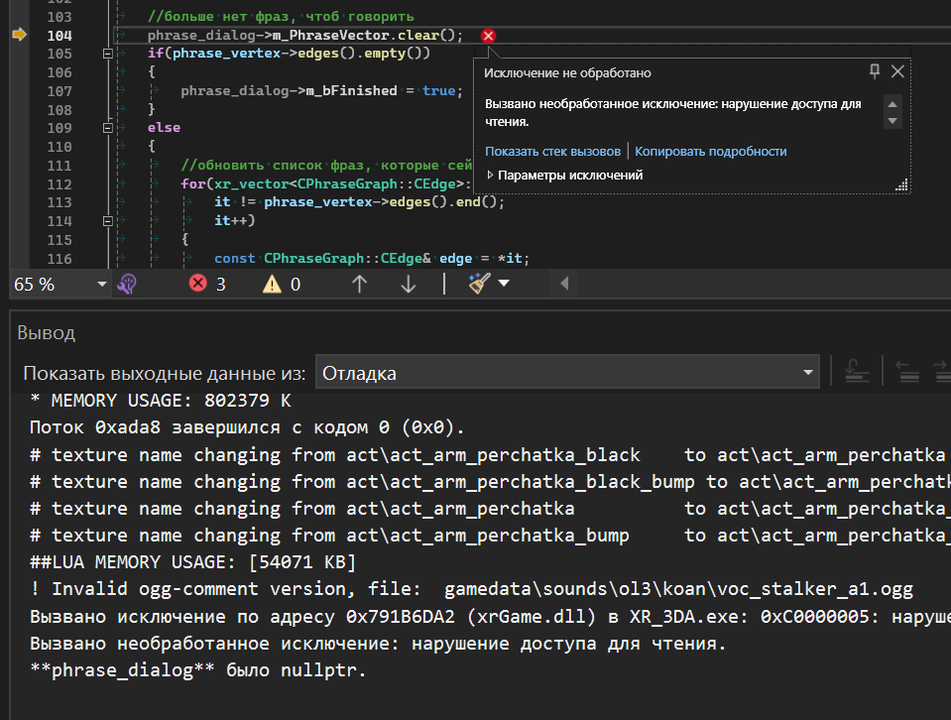Pin the exception popup window
This screenshot has width=951, height=720.
click(x=874, y=71)
